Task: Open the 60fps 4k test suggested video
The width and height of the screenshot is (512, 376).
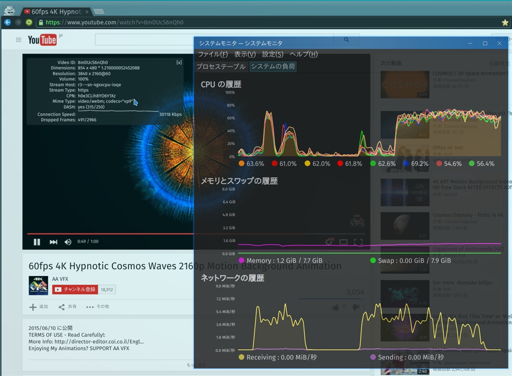Action: (448, 147)
